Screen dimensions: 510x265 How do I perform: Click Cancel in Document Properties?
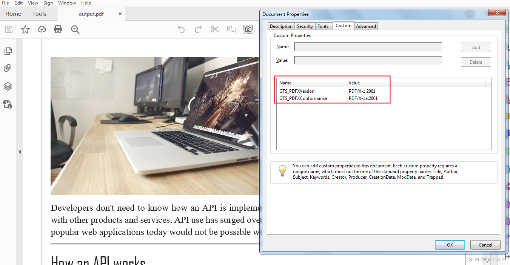(485, 245)
